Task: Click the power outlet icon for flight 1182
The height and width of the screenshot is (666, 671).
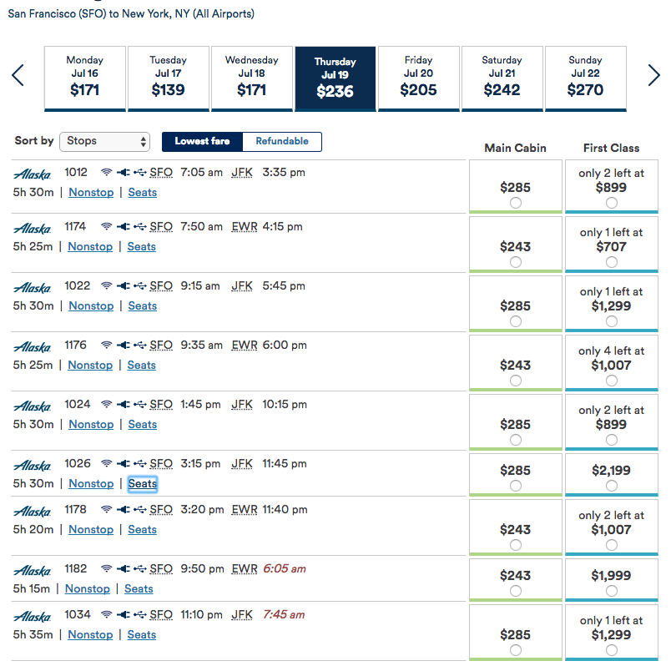Action: [124, 569]
